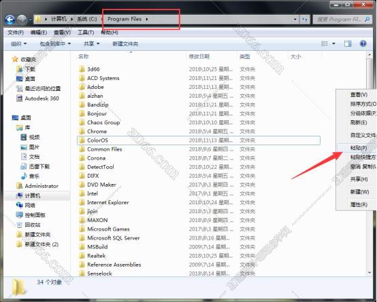Click the 音乐 music note icon
This screenshot has height=302, width=377.
tap(24, 176)
